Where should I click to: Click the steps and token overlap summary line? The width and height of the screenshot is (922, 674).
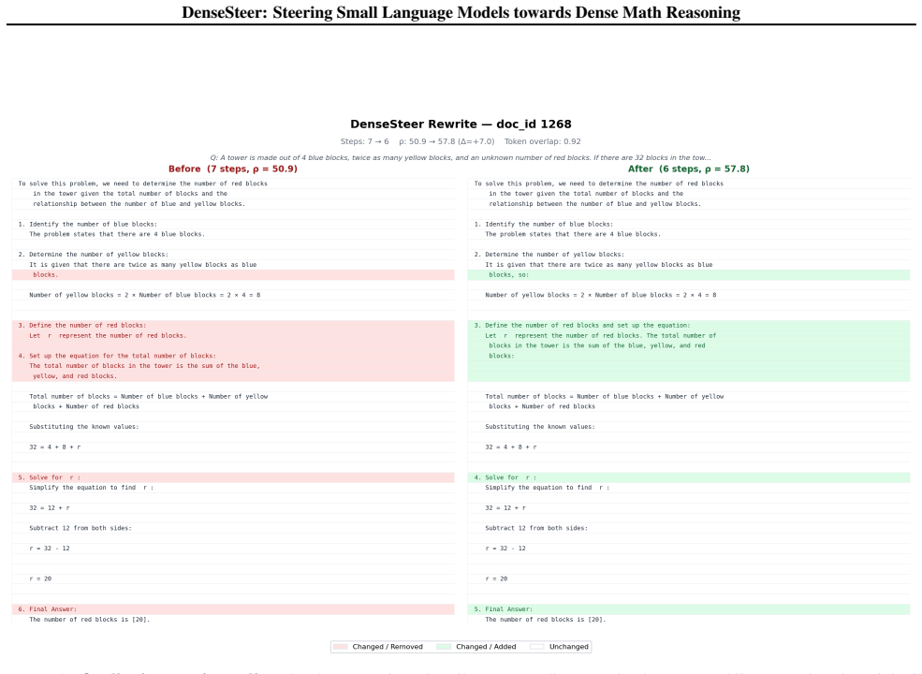click(x=461, y=141)
